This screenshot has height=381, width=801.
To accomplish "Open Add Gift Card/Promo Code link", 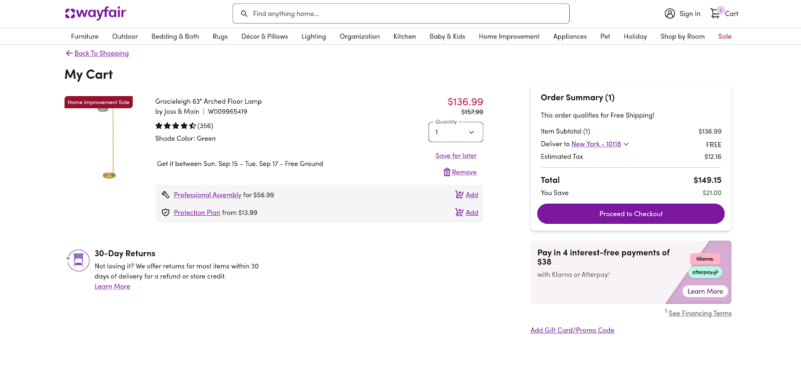I will click(572, 330).
